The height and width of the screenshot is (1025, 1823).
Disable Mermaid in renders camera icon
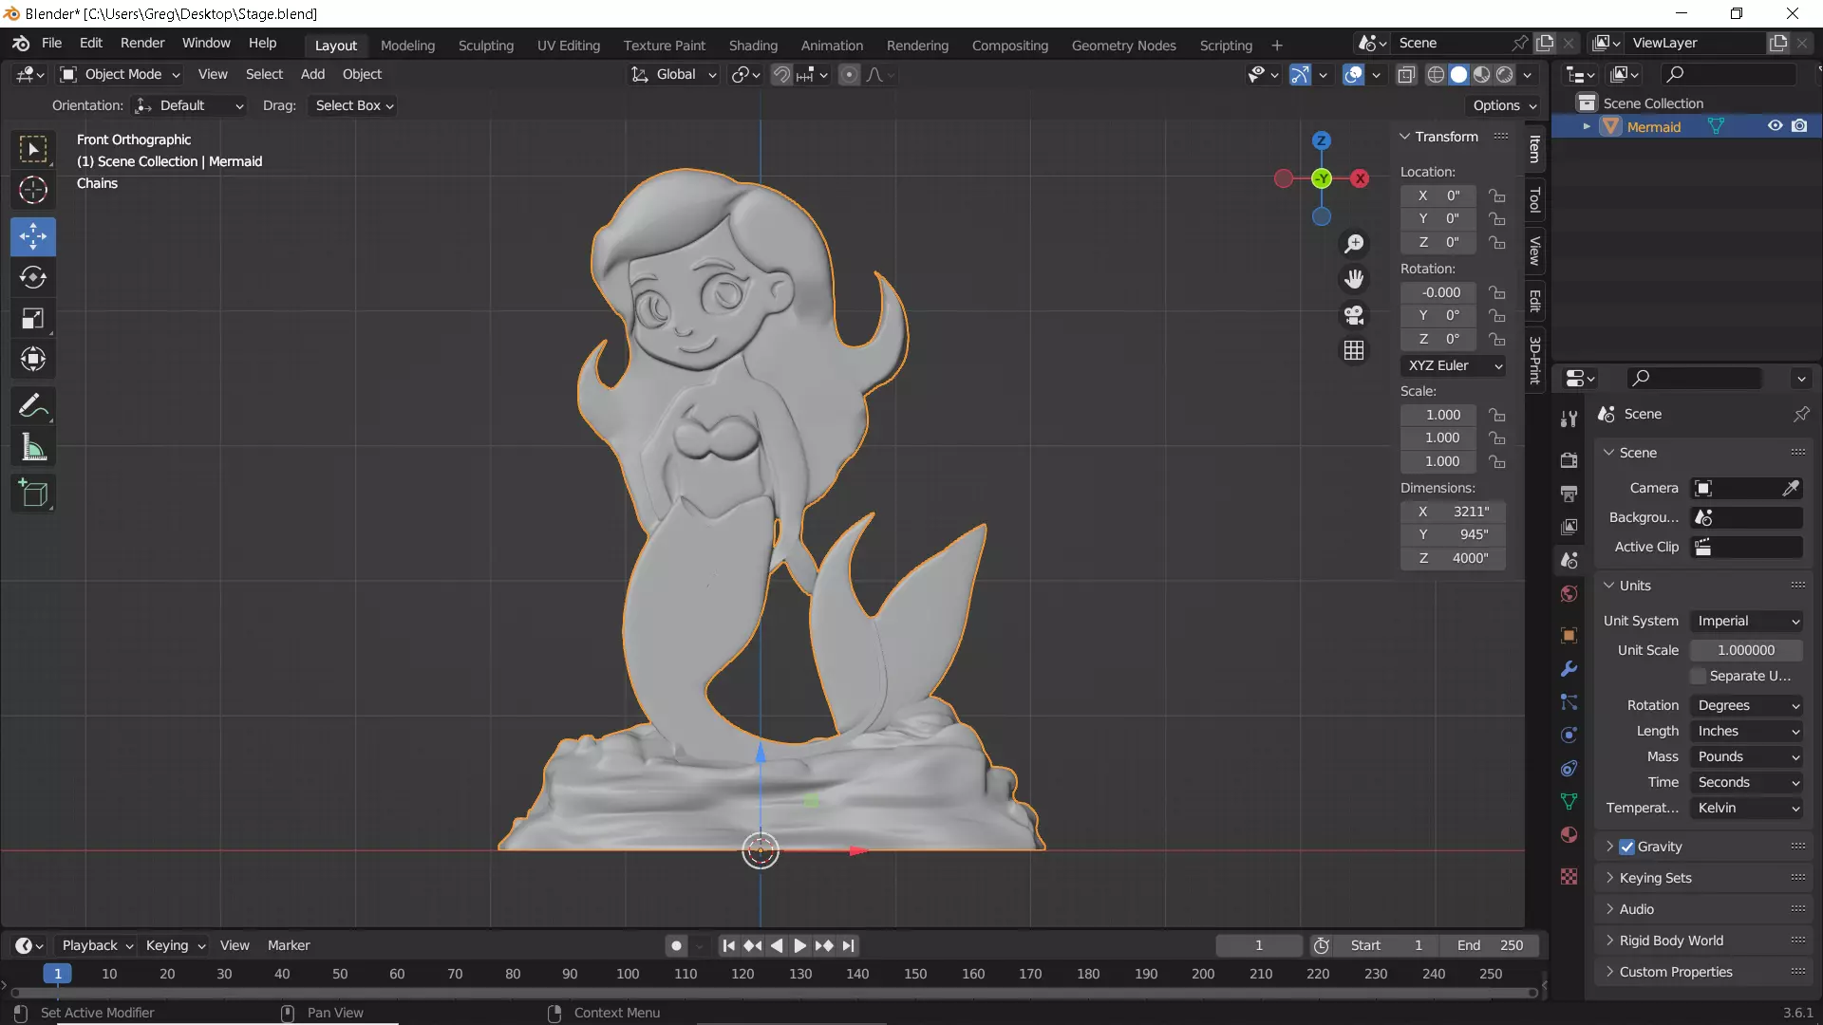tap(1799, 126)
